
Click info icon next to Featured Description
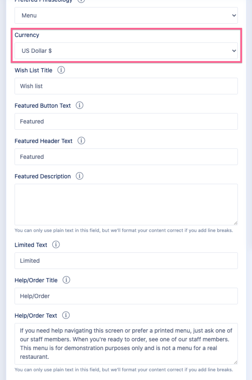79,176
